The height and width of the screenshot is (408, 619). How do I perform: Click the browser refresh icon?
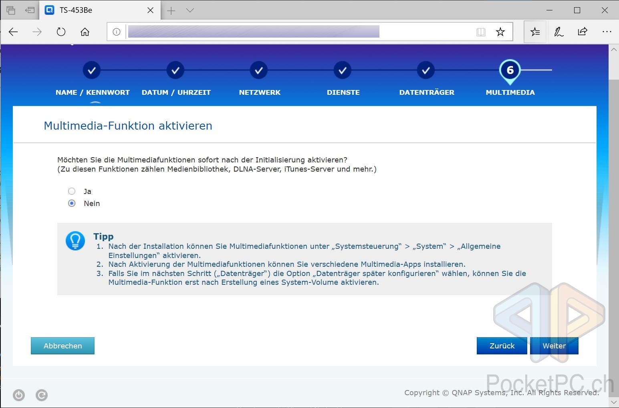[61, 32]
